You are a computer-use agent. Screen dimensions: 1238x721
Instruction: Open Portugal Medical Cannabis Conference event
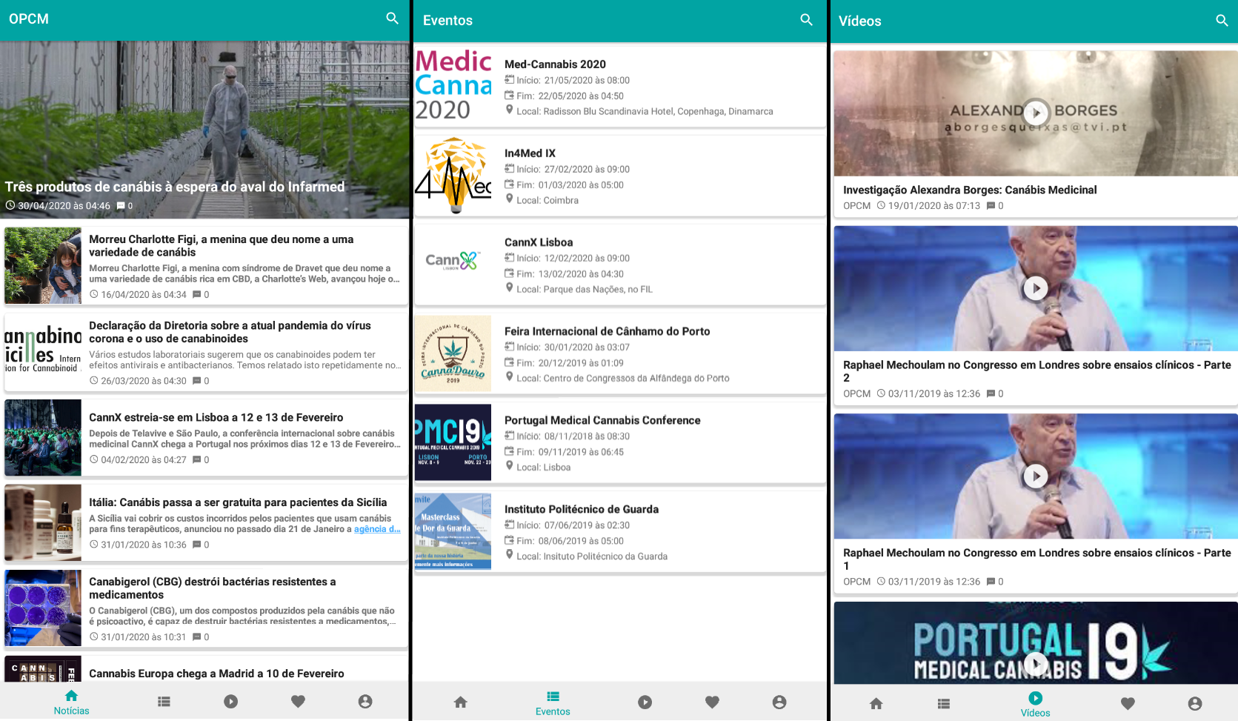click(x=620, y=442)
